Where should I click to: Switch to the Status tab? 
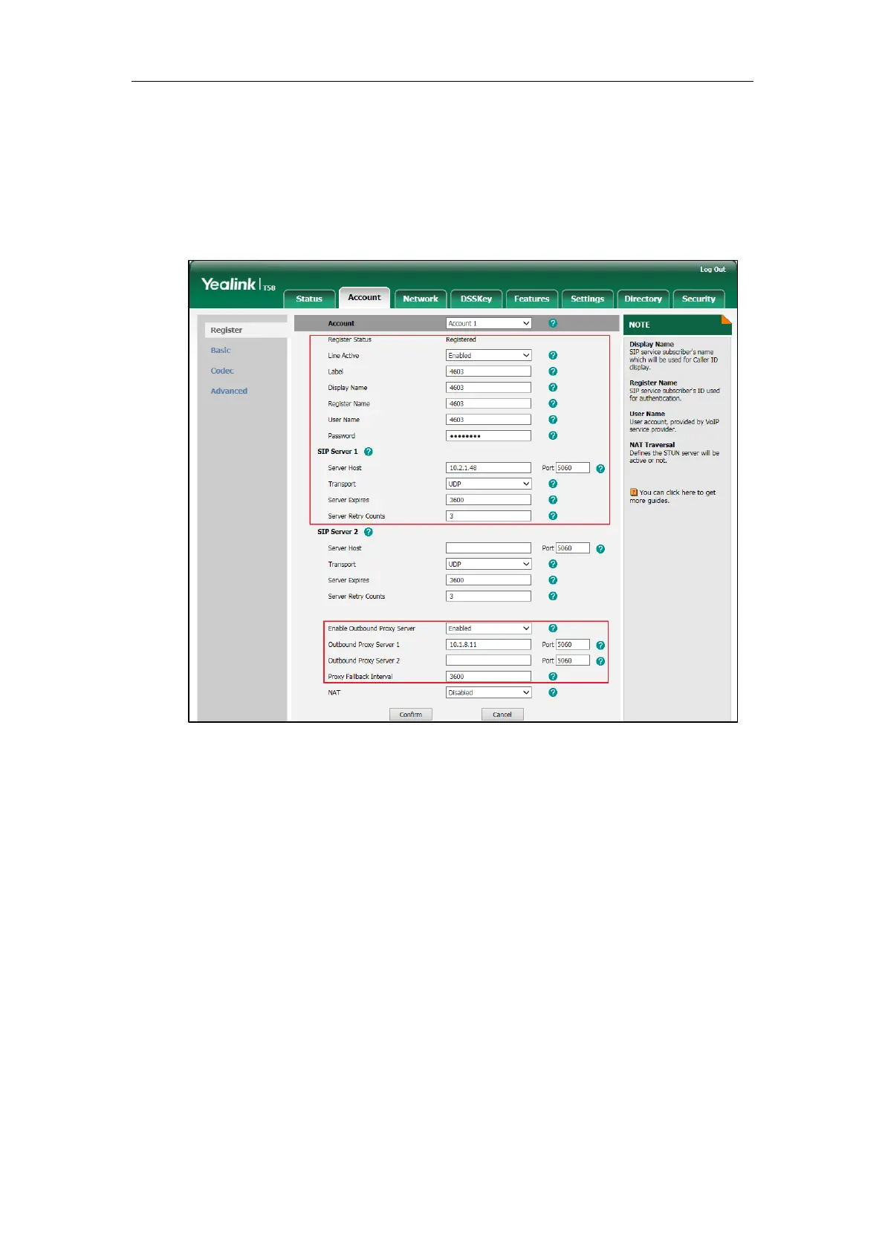pos(309,299)
